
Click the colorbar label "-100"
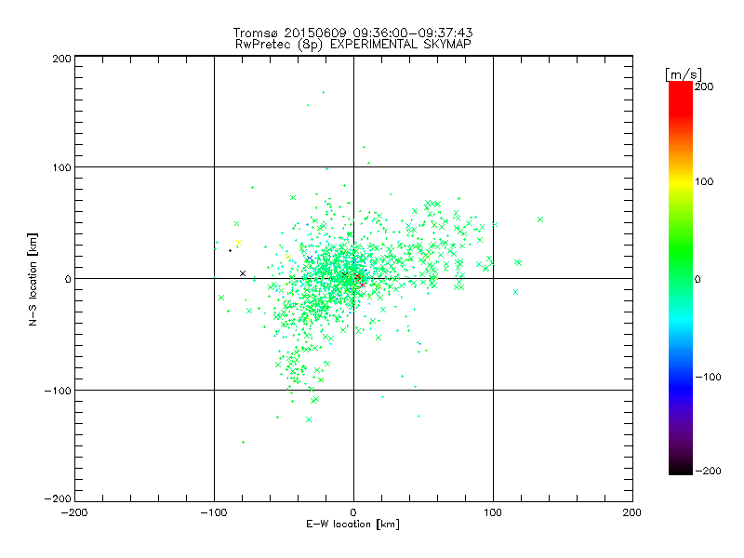(x=708, y=378)
